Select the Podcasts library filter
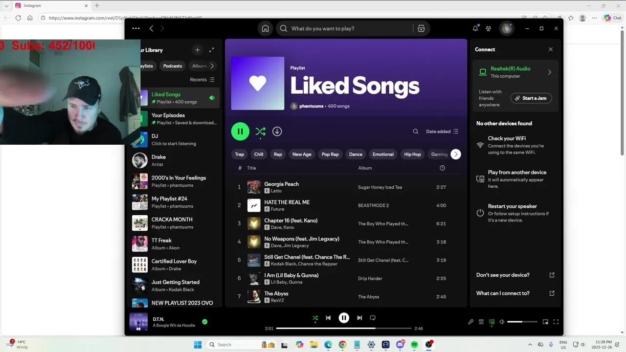Screen dimensions: 626x352 pos(173,66)
